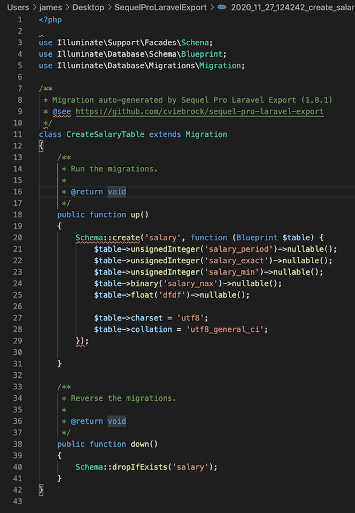Select the SequelProLaravelExport breadcrumb folder

pos(160,7)
